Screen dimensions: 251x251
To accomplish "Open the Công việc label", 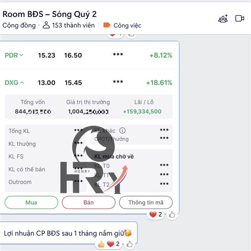I will tap(127, 26).
